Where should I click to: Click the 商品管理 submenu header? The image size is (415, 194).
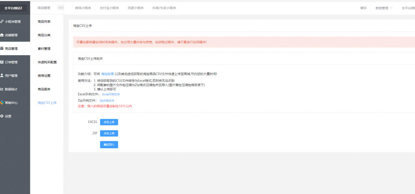point(44,8)
